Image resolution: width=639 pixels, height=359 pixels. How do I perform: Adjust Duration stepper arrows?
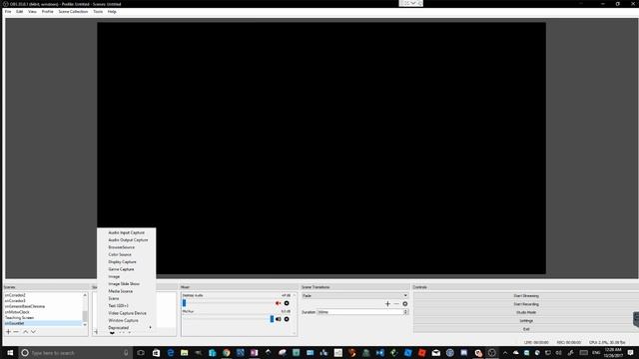click(x=405, y=312)
